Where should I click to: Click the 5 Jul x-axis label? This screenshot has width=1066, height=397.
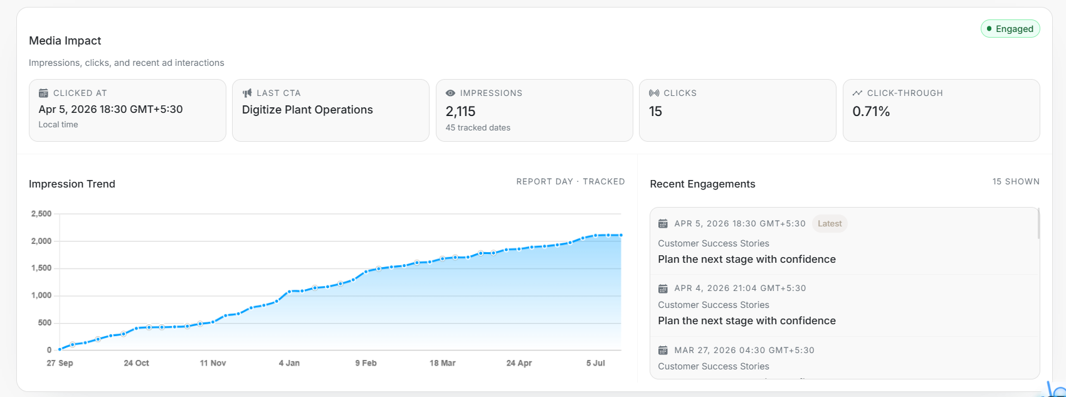click(596, 363)
